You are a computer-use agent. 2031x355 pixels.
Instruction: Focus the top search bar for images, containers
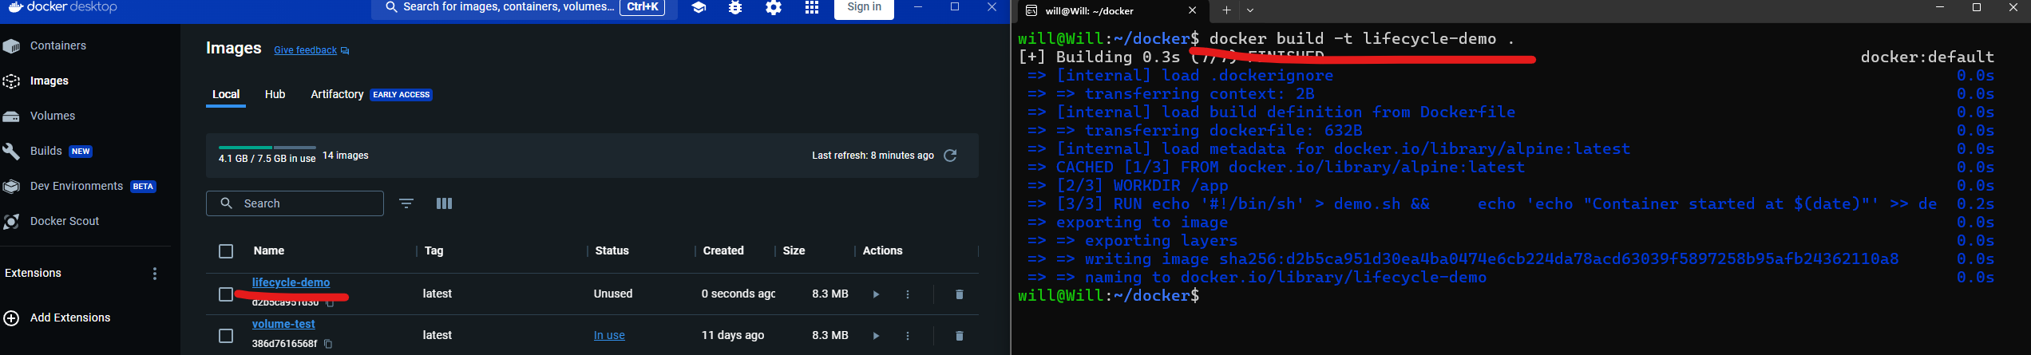click(x=524, y=8)
